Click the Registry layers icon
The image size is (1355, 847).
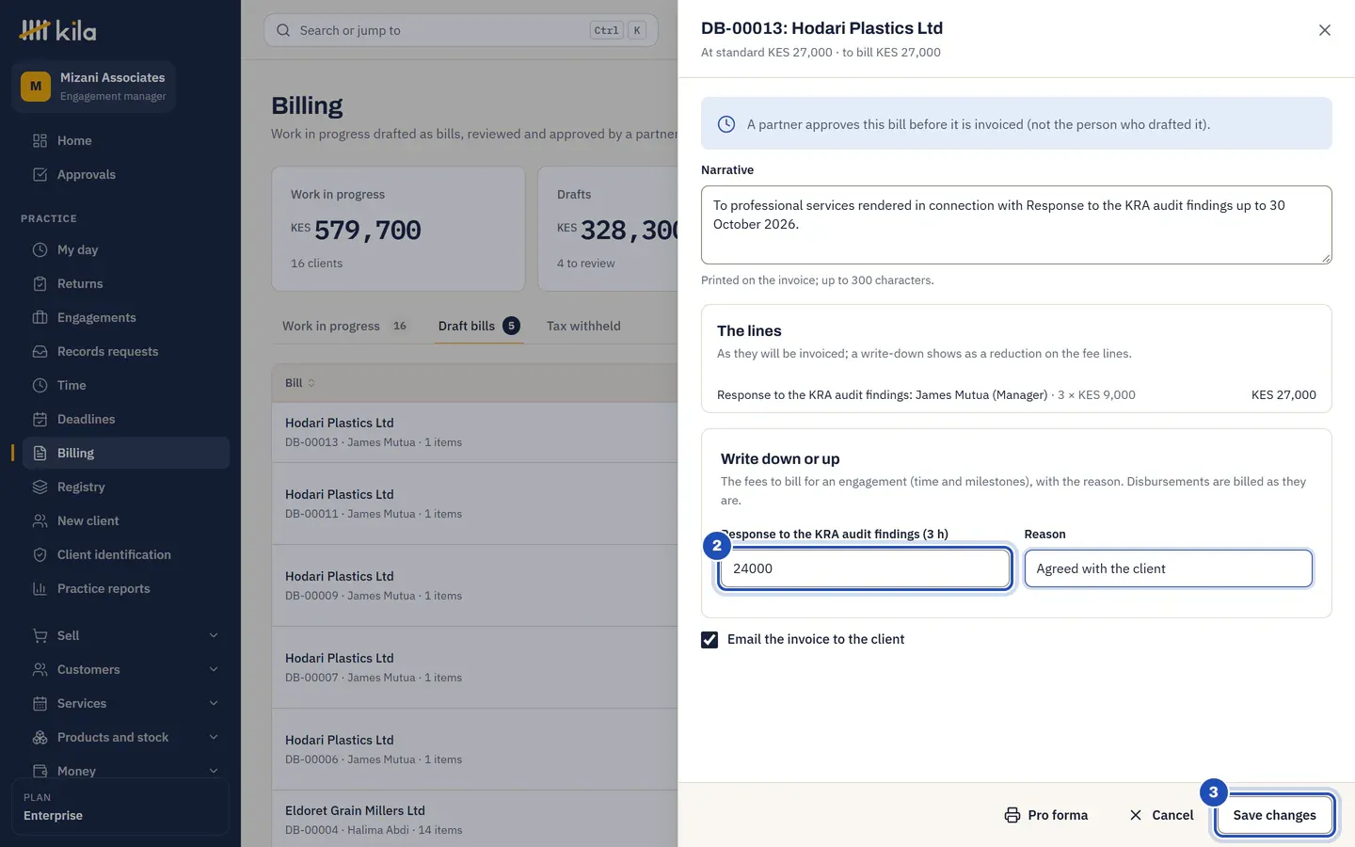coord(40,487)
